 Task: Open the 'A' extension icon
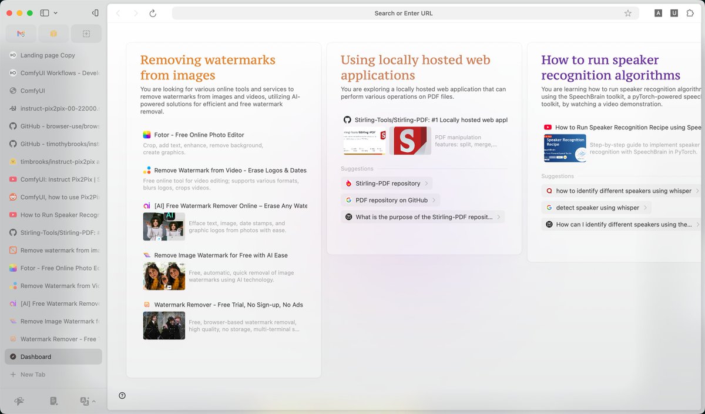coord(658,13)
